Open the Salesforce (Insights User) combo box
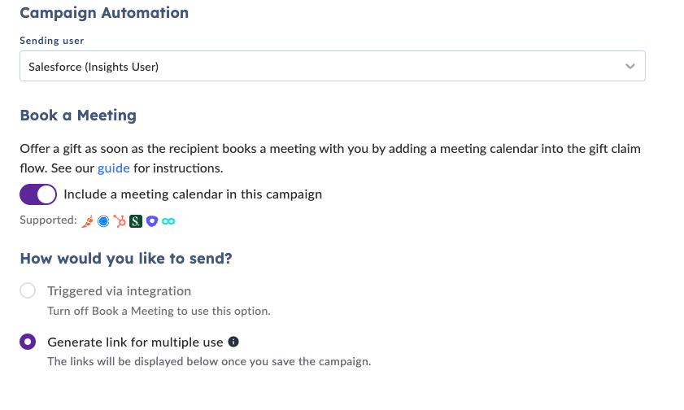Screen dimensions: 684x410 point(333,66)
